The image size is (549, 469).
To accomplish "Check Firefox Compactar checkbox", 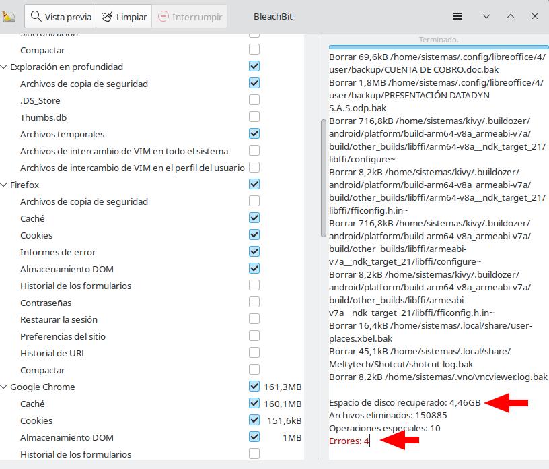I will [254, 369].
